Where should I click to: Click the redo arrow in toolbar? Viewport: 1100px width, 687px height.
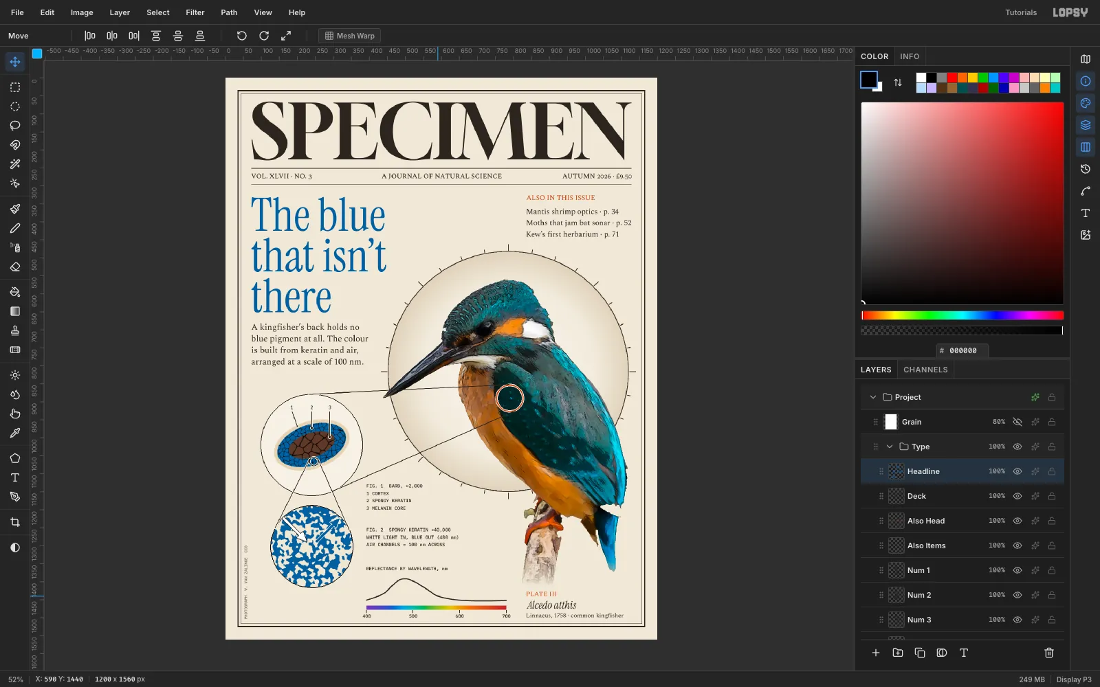pyautogui.click(x=264, y=36)
